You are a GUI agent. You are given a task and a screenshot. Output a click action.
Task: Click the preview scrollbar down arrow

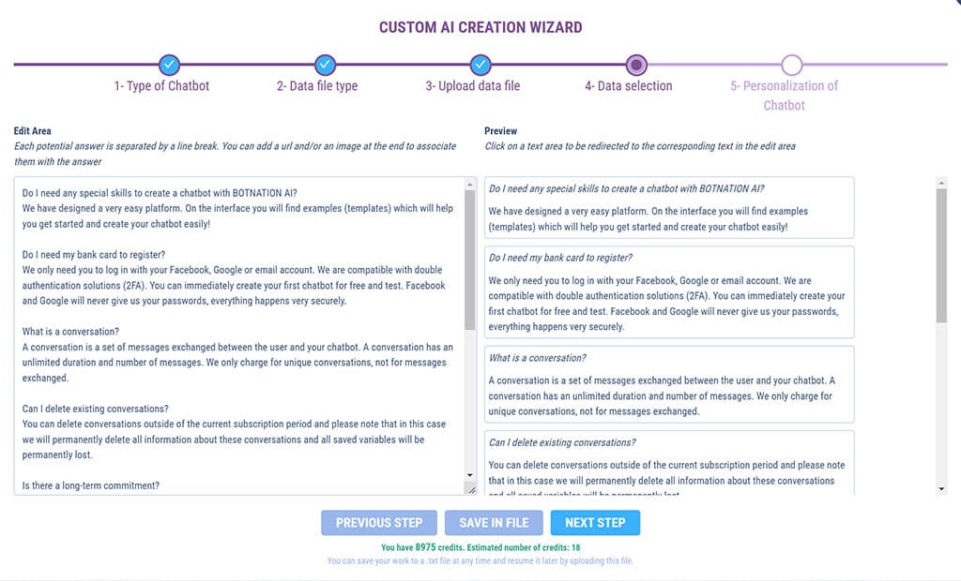[941, 488]
